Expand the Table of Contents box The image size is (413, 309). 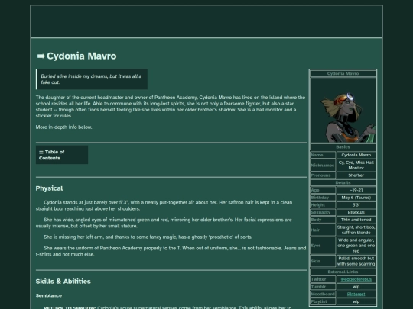pyautogui.click(x=62, y=155)
